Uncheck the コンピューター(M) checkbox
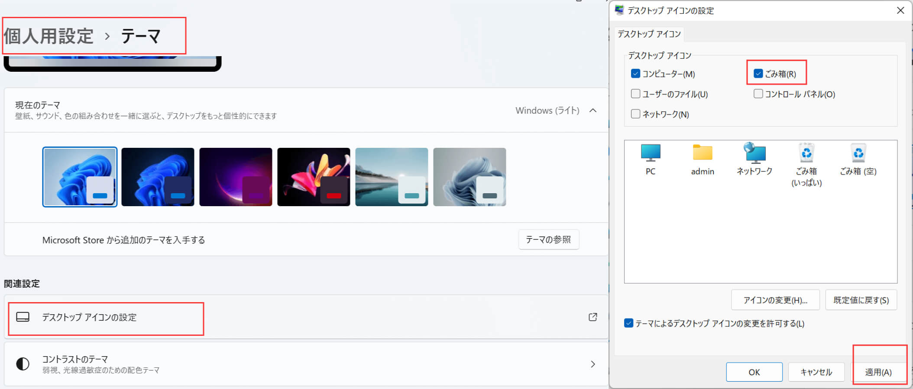This screenshot has width=913, height=389. point(635,74)
